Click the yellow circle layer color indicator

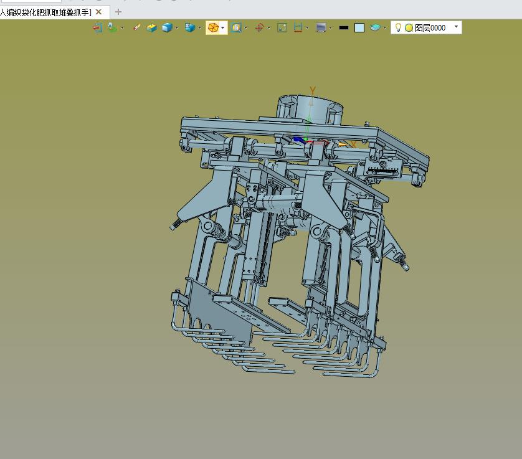click(409, 28)
